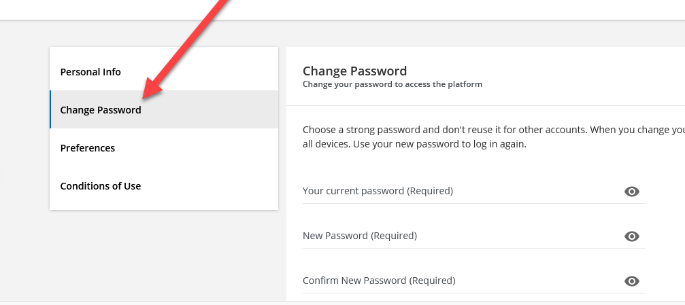
Task: Toggle visibility of Confirm New Password
Action: (632, 281)
